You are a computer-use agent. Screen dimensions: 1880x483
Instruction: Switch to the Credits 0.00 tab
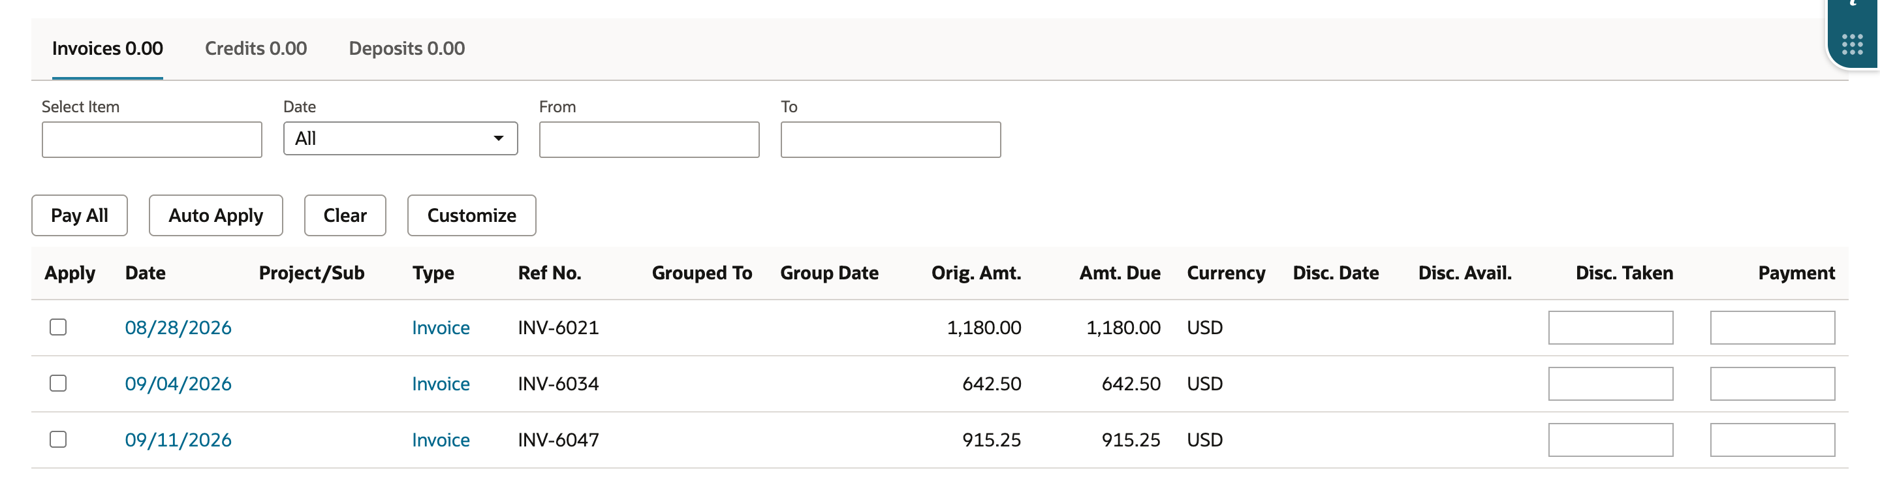(255, 49)
